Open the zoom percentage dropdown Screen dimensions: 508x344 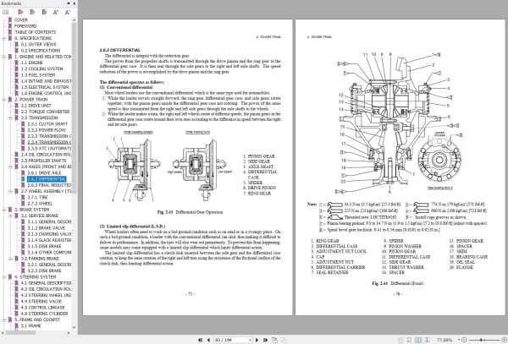459,340
